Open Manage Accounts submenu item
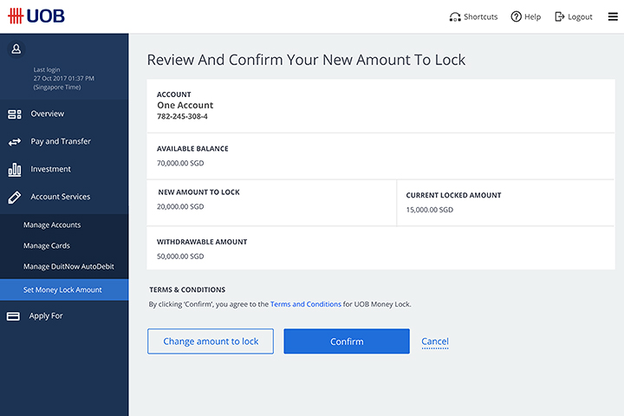The image size is (624, 416). tap(52, 225)
